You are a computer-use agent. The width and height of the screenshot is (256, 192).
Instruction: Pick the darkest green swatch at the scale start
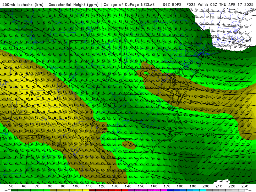pos(14,190)
